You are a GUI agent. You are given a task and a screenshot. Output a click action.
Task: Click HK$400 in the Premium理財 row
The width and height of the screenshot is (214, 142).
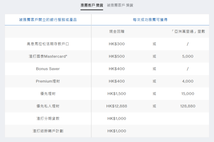[x=117, y=81]
